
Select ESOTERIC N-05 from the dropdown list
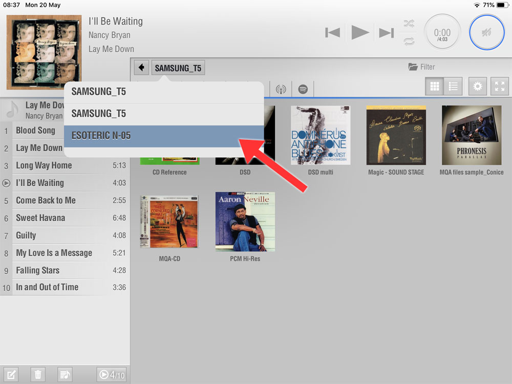pyautogui.click(x=164, y=136)
